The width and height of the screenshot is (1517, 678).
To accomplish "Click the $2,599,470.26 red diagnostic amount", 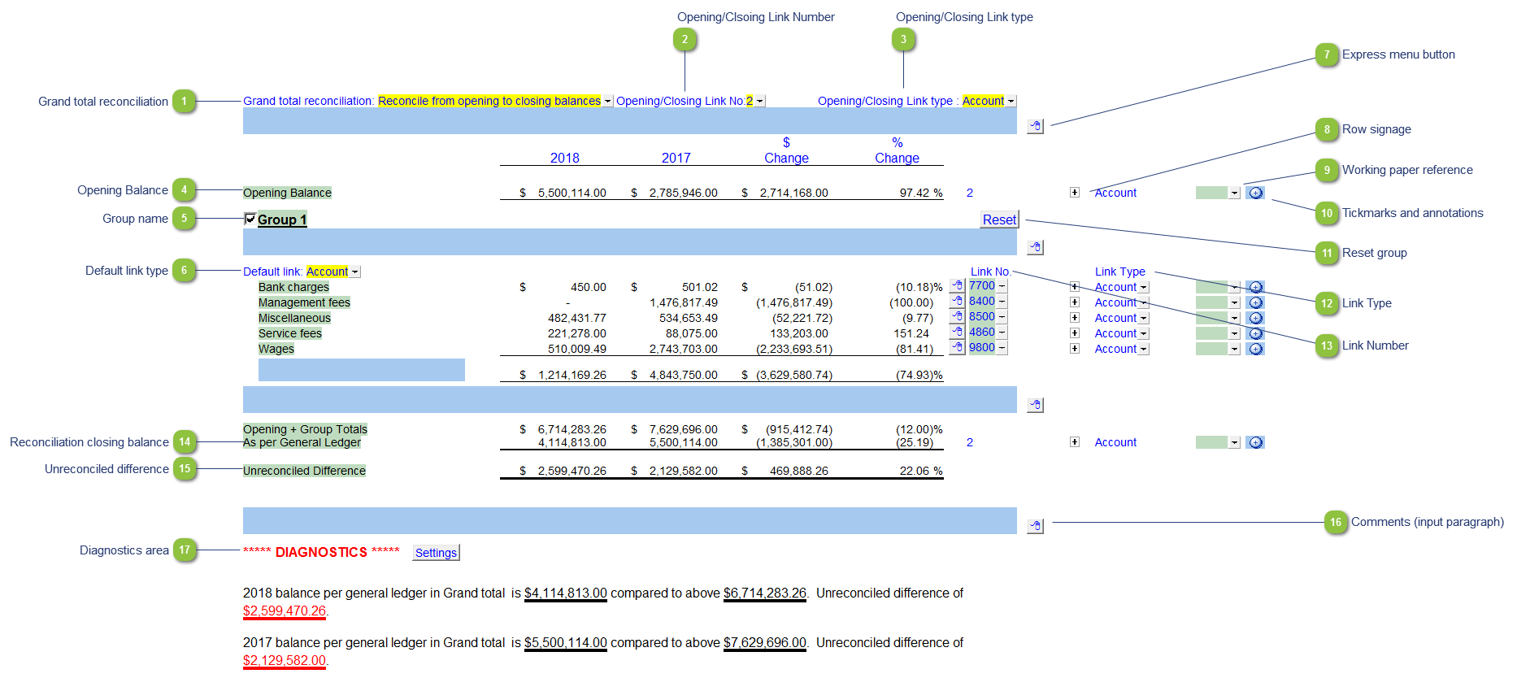I will (285, 611).
